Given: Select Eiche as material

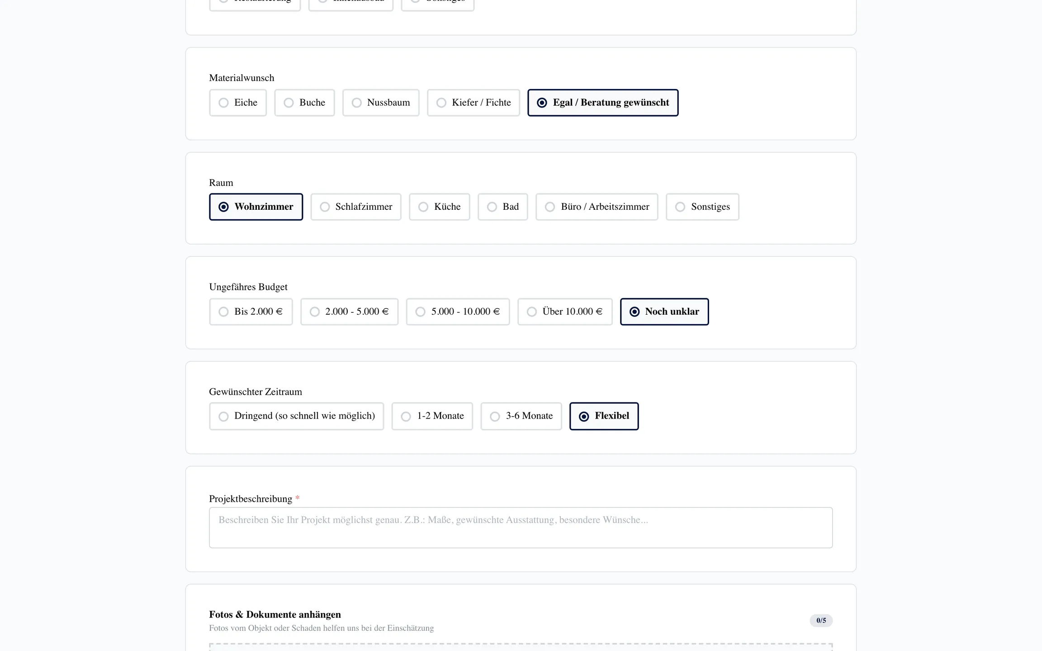Looking at the screenshot, I should tap(238, 103).
